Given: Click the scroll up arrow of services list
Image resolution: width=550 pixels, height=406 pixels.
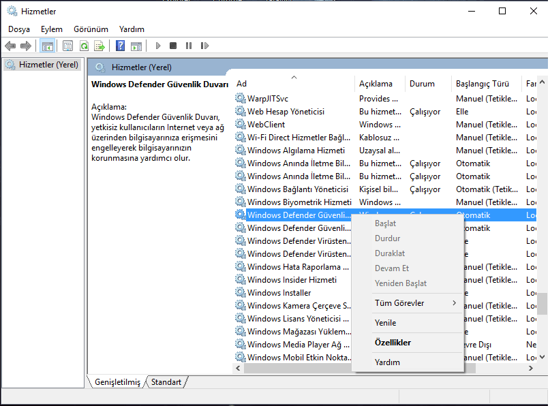Looking at the screenshot, I should 542,82.
